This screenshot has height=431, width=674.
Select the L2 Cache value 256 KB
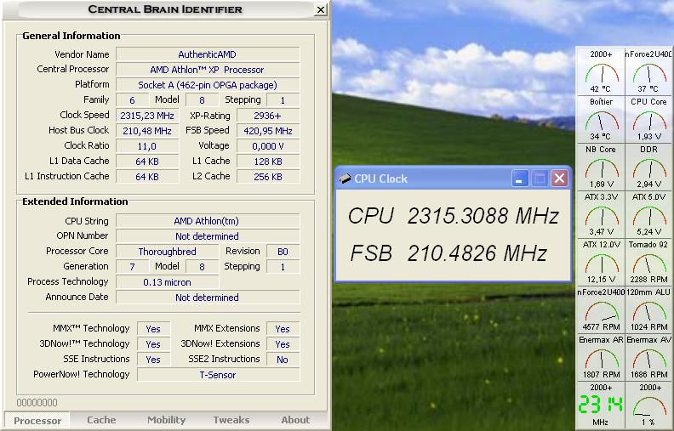click(x=268, y=177)
